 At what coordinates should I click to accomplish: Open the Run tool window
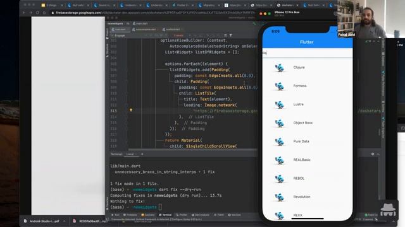click(115, 215)
